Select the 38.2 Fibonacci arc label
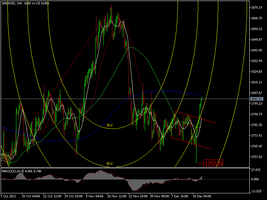The height and width of the screenshot is (200, 267). tap(109, 125)
